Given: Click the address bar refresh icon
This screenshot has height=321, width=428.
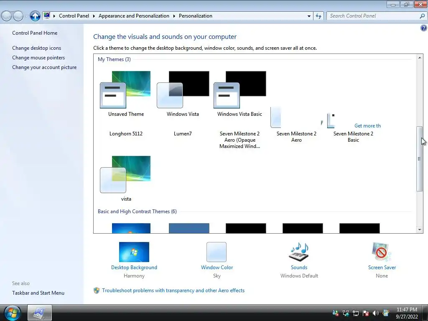Looking at the screenshot, I should coord(318,16).
